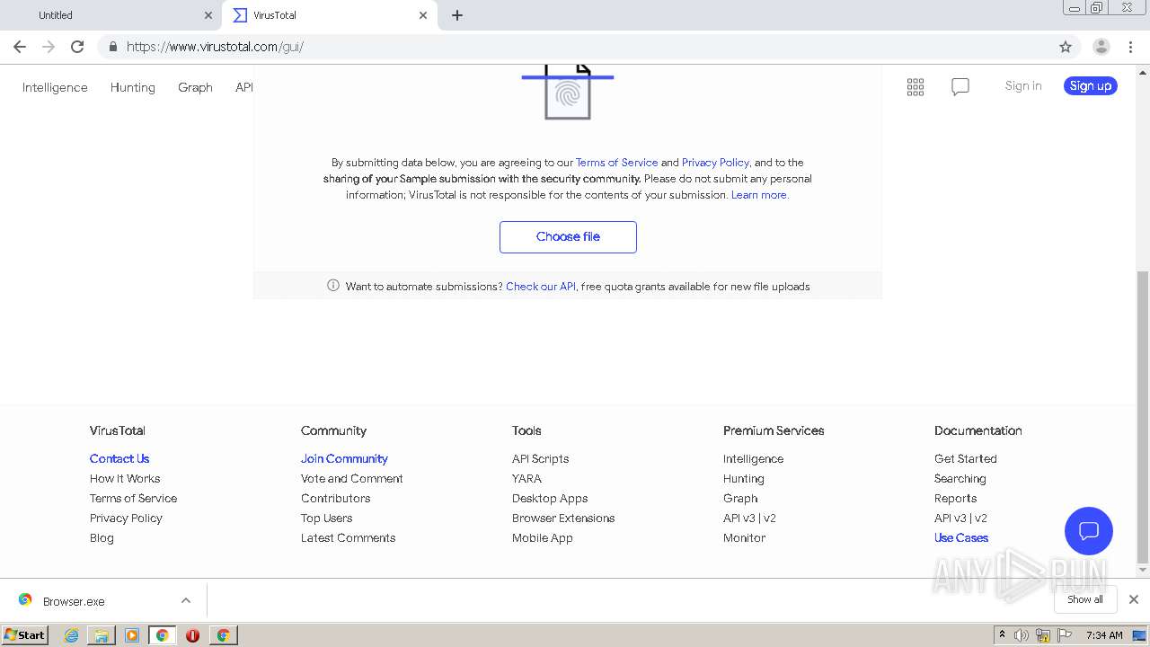
Task: Open Top Users footer link
Action: (326, 518)
